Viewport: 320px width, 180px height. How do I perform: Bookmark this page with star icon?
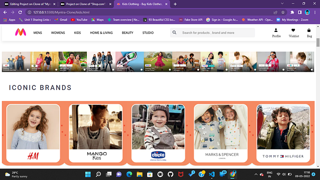click(x=283, y=12)
